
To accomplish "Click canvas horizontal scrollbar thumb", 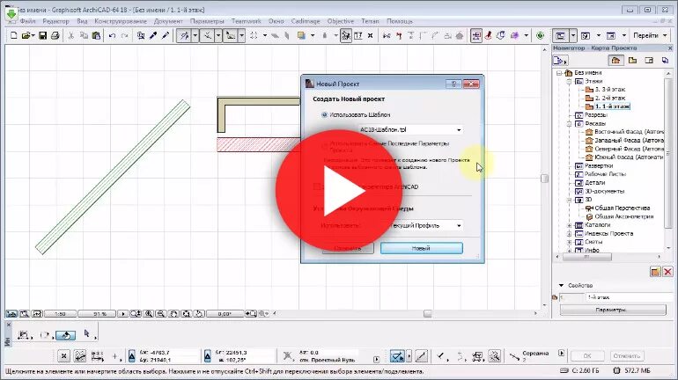I will click(x=427, y=313).
